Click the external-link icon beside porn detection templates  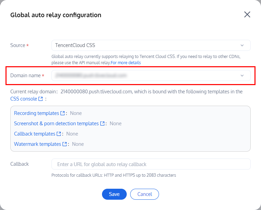pos(102,124)
